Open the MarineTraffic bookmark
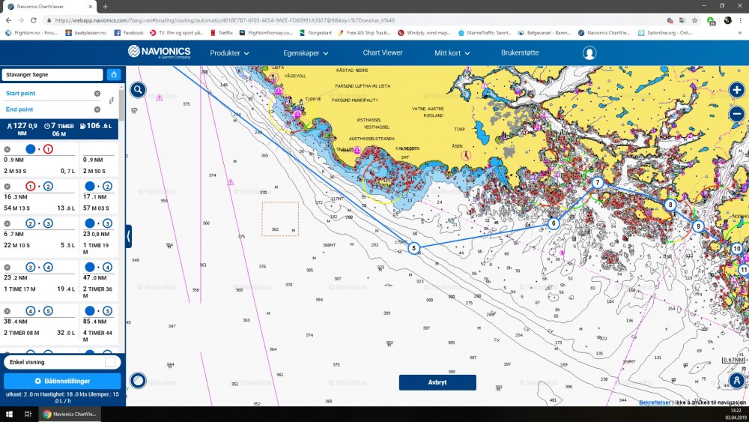Image resolution: width=749 pixels, height=422 pixels. tap(485, 33)
